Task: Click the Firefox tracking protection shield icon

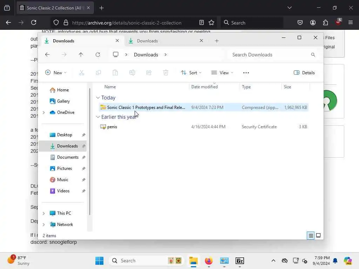Action: (56, 22)
